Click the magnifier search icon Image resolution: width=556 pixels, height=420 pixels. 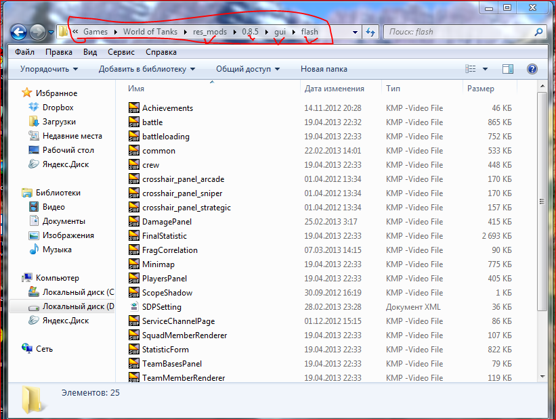pos(538,32)
